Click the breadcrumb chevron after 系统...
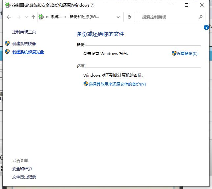 (x=65, y=17)
